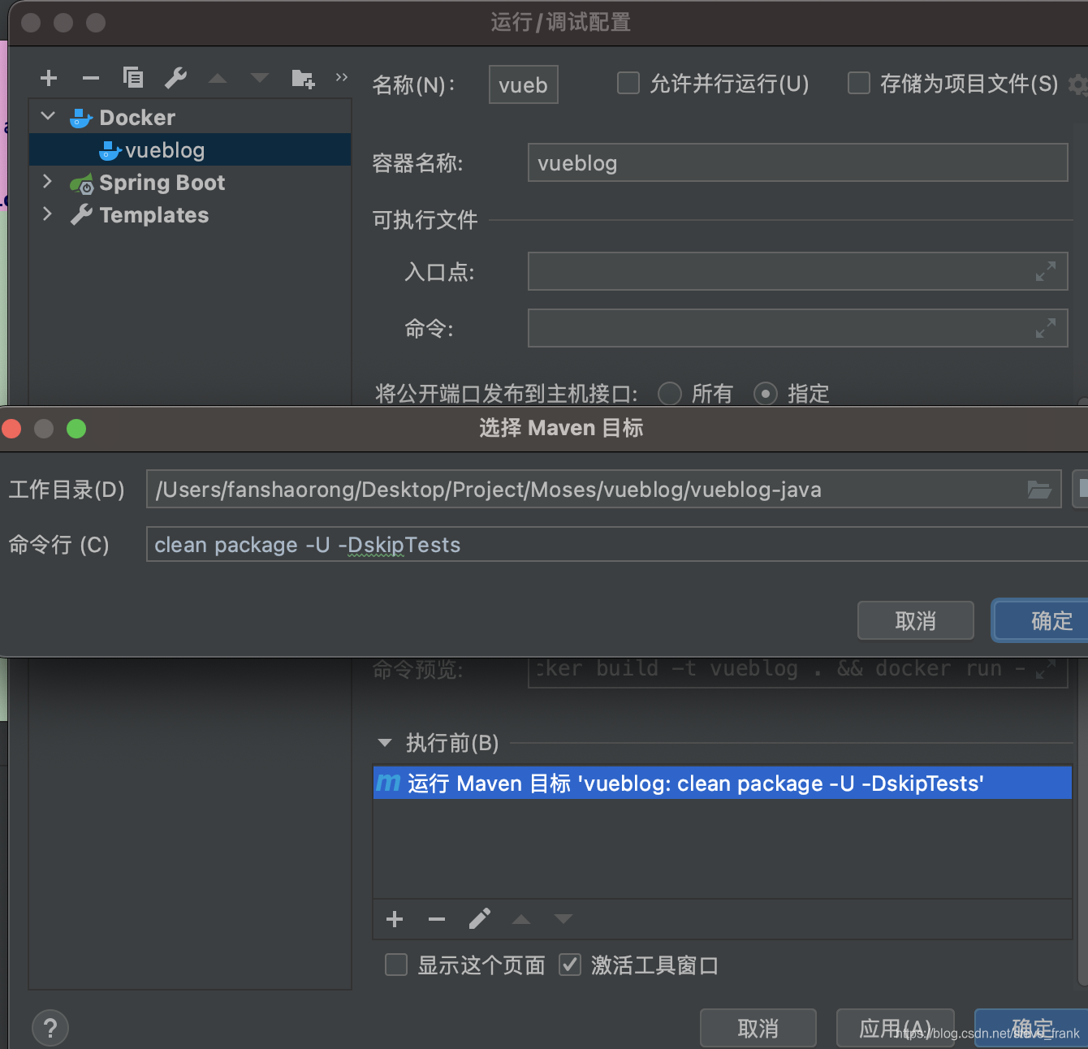
Task: Click 应用(A) apply button
Action: 895,1029
